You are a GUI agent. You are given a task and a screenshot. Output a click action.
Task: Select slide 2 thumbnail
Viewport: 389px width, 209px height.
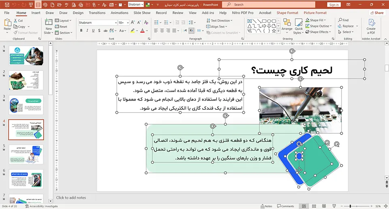[x=26, y=80]
